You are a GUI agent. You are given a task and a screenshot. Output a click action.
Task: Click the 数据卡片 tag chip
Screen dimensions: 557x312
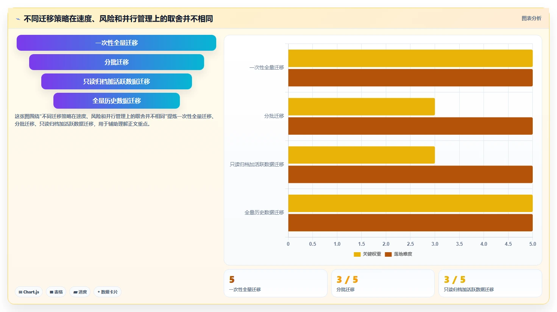tap(108, 292)
